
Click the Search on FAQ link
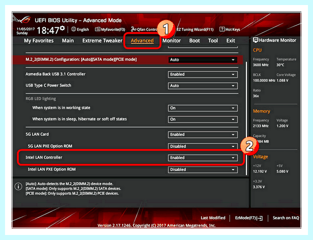[286, 218]
